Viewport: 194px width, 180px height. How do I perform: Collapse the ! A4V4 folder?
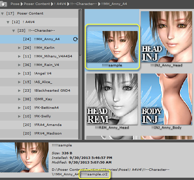tap(8, 22)
